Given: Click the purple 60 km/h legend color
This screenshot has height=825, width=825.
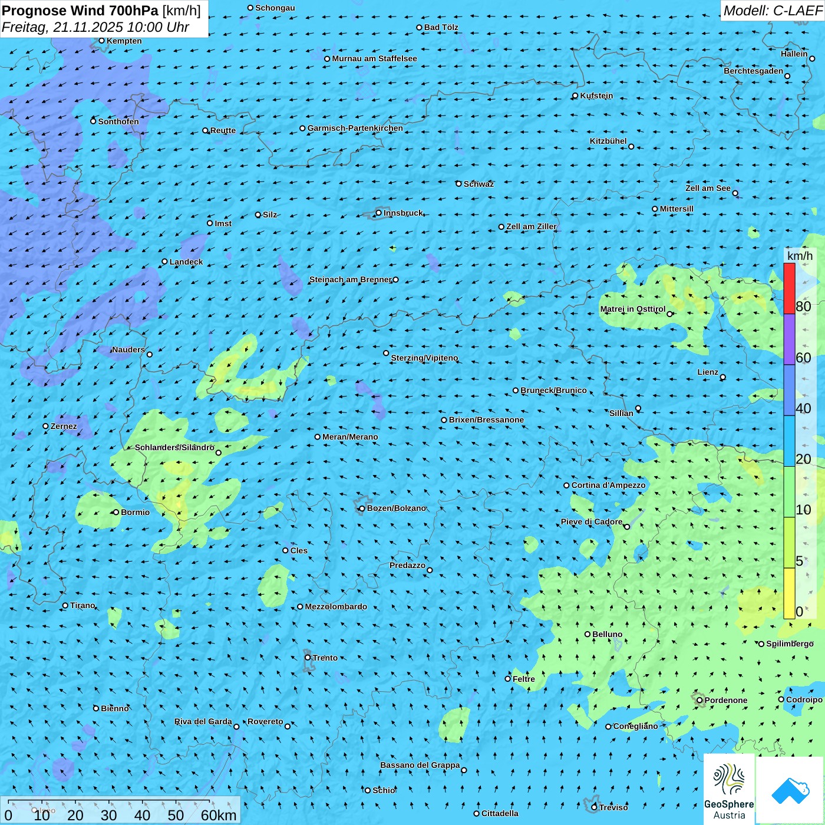Looking at the screenshot, I should tap(789, 339).
